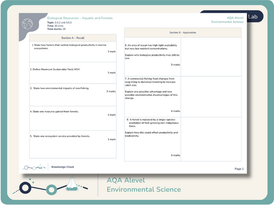Click question 7 about the commercial fishing fleet
Image resolution: width=274 pixels, height=205 pixels.
(x=150, y=82)
